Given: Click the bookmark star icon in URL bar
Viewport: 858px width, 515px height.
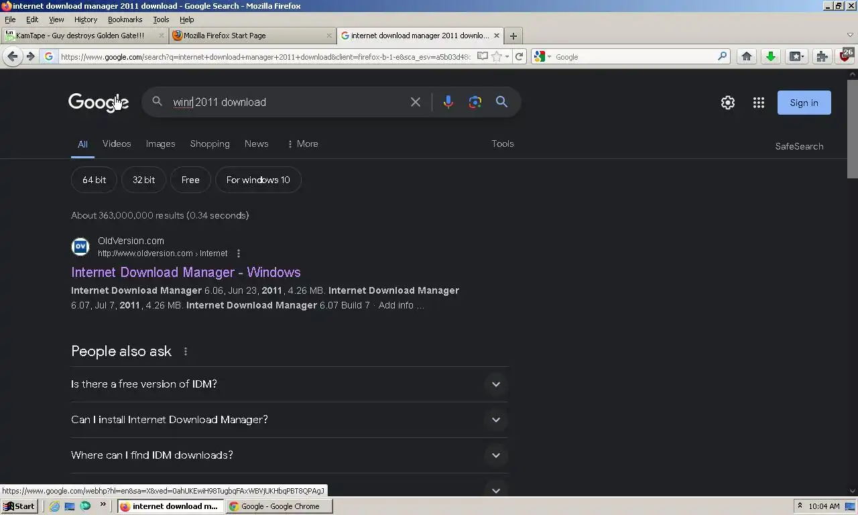Looking at the screenshot, I should pyautogui.click(x=497, y=57).
